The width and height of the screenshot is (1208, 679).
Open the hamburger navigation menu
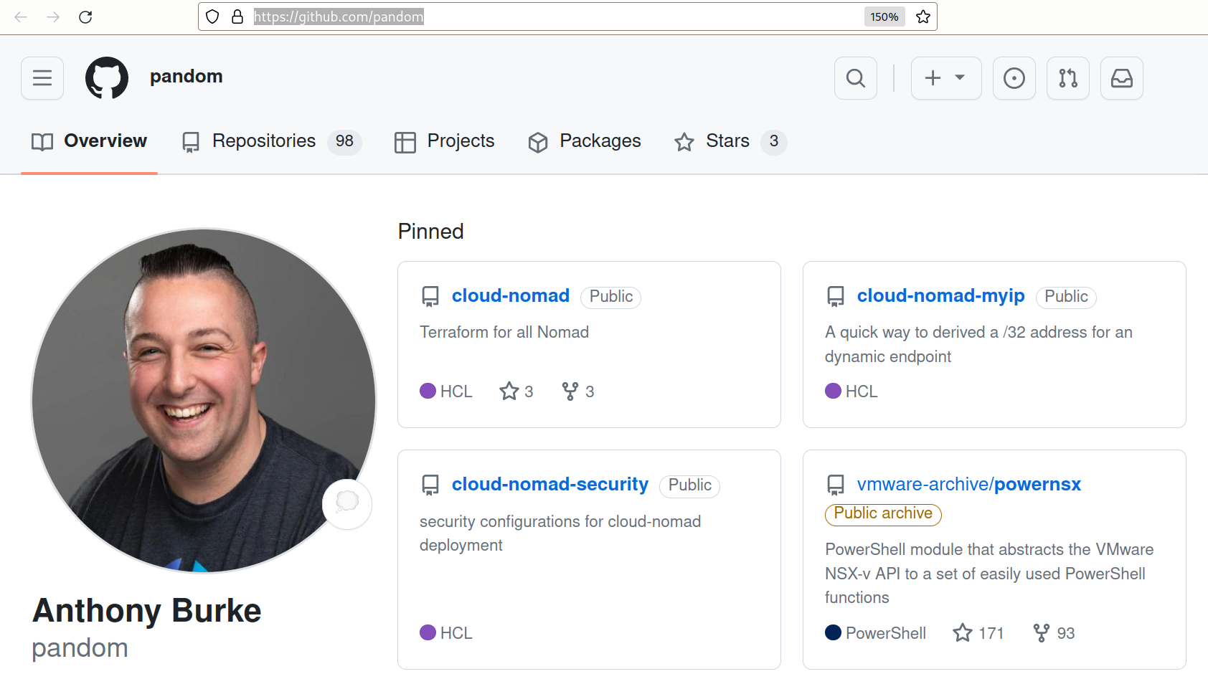pos(42,78)
